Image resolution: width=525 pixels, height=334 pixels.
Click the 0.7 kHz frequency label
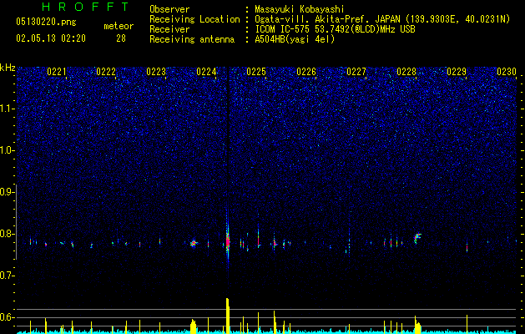(8, 276)
